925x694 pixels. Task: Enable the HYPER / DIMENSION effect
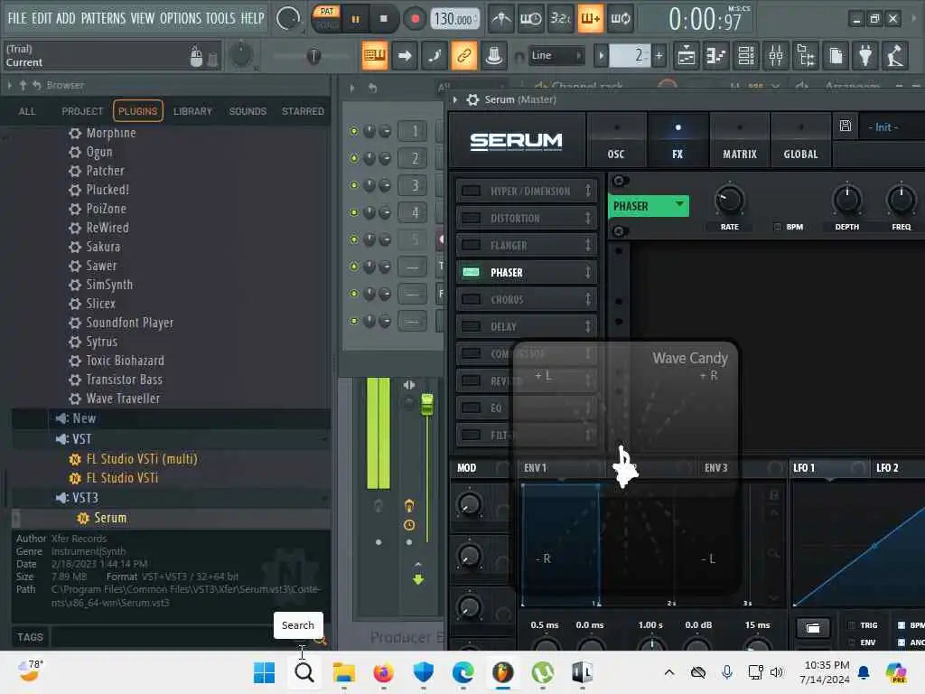[x=471, y=191]
